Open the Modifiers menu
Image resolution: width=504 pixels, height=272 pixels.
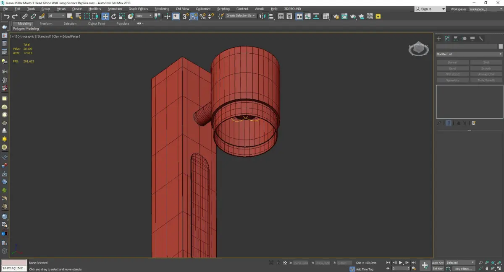pos(94,9)
